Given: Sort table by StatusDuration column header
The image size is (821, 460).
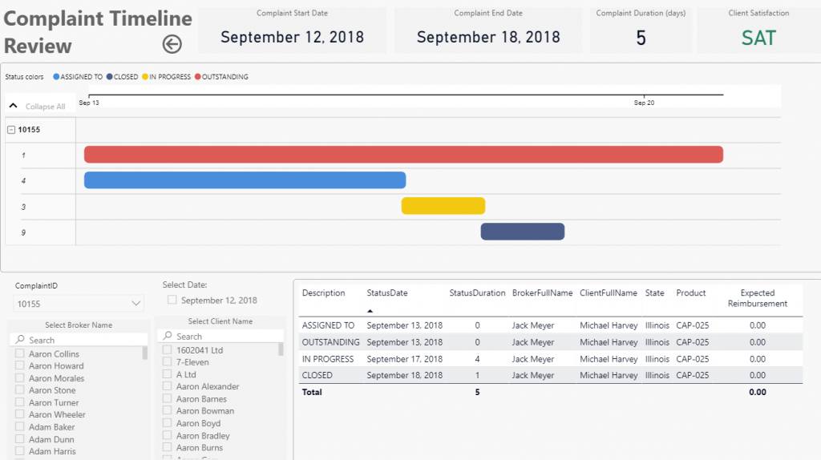Looking at the screenshot, I should [x=477, y=293].
